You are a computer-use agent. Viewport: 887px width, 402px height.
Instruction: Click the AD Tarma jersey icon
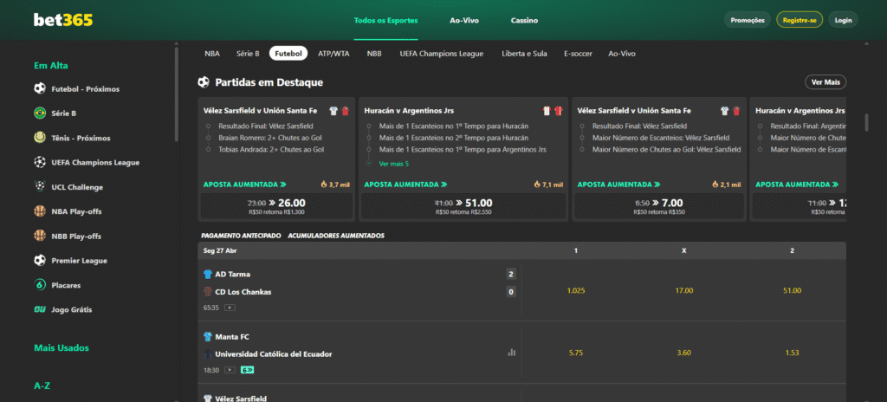point(208,274)
